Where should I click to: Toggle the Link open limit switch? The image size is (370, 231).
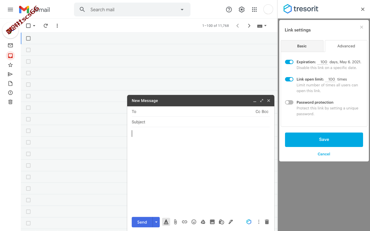coord(289,79)
